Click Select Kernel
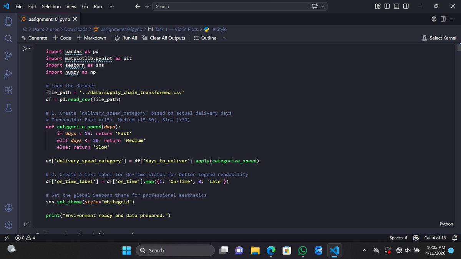This screenshot has height=259, width=461. pyautogui.click(x=439, y=38)
